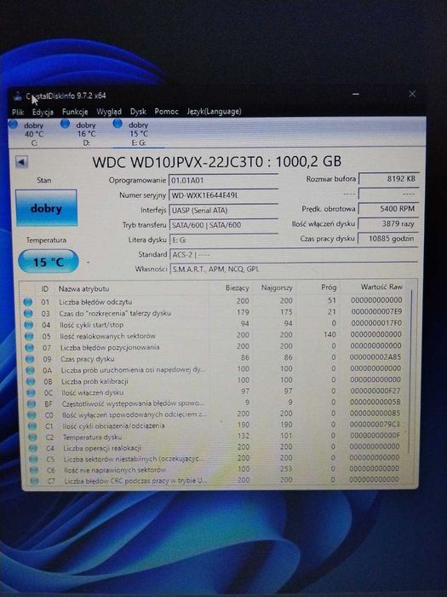Click status icon for attribute C6 row
The height and width of the screenshot is (597, 447).
click(x=34, y=470)
